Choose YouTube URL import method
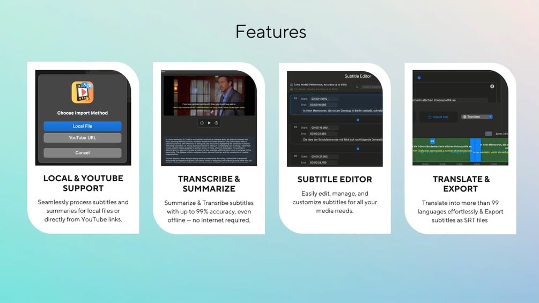539x303 pixels. pyautogui.click(x=83, y=138)
